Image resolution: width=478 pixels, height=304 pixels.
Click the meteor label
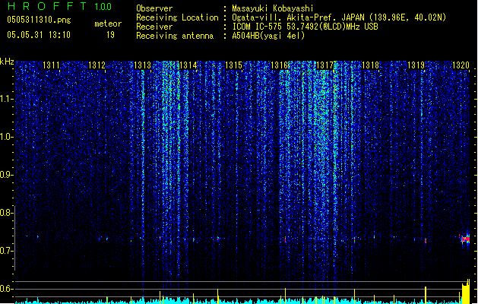click(x=108, y=24)
